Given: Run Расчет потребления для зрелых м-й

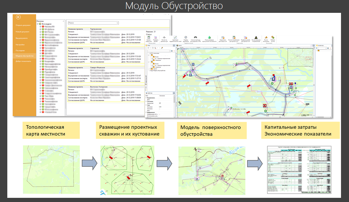Looking at the screenshot, I should point(234,39).
